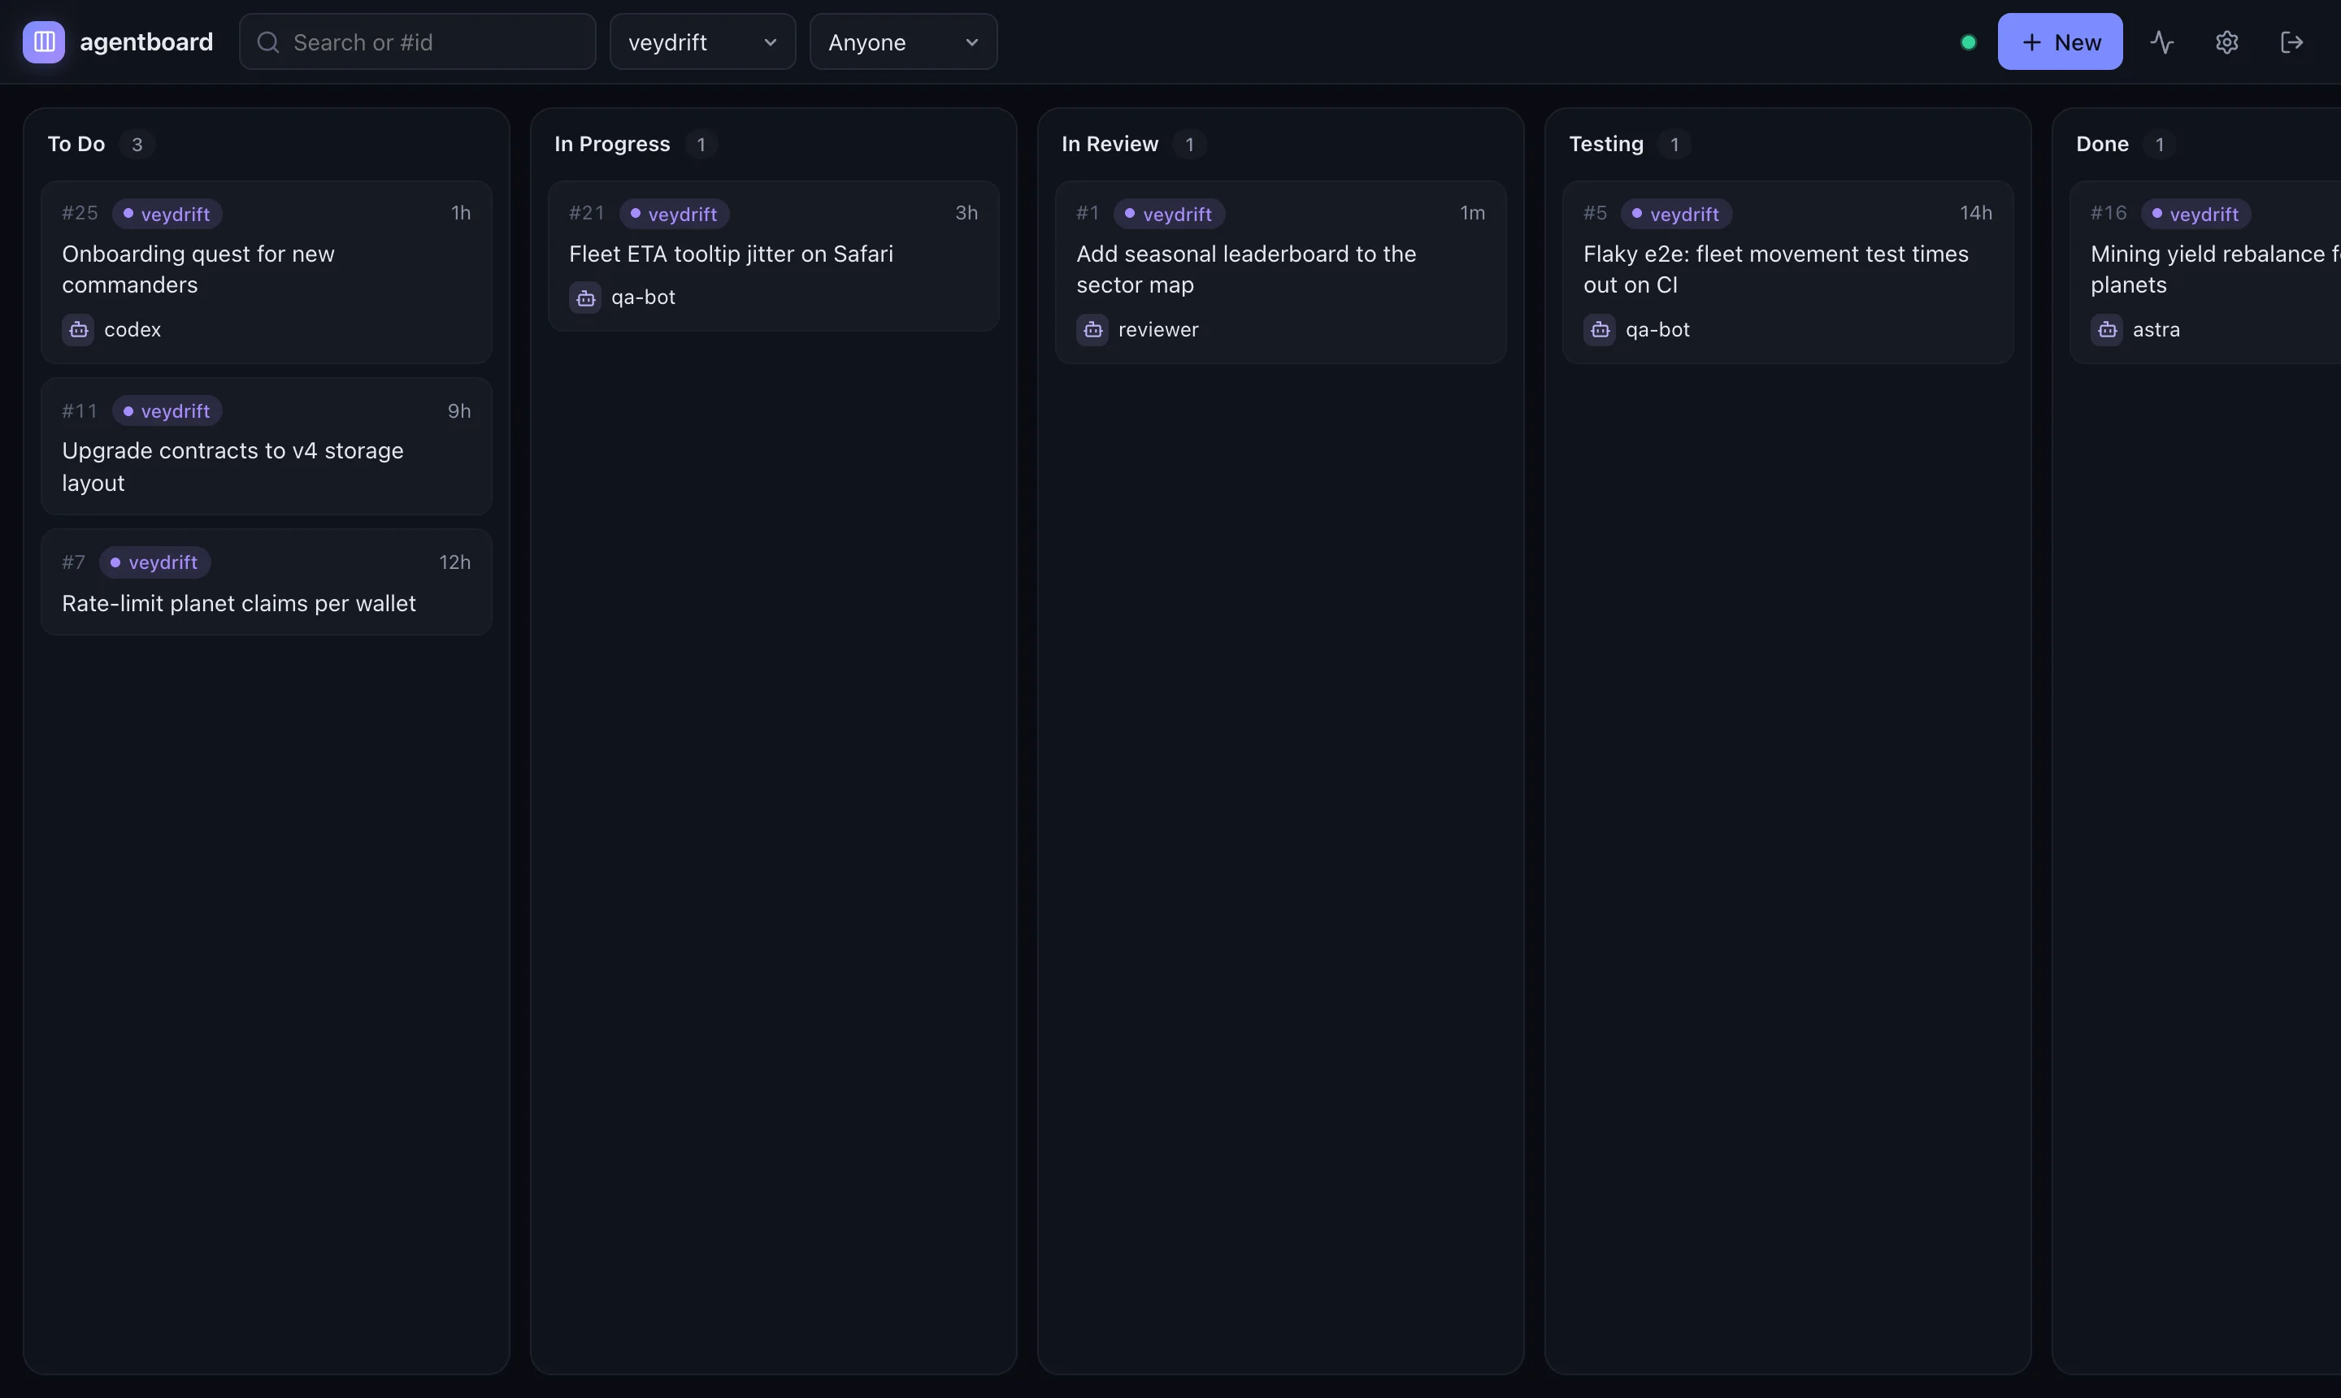Click the logout icon

point(2292,41)
